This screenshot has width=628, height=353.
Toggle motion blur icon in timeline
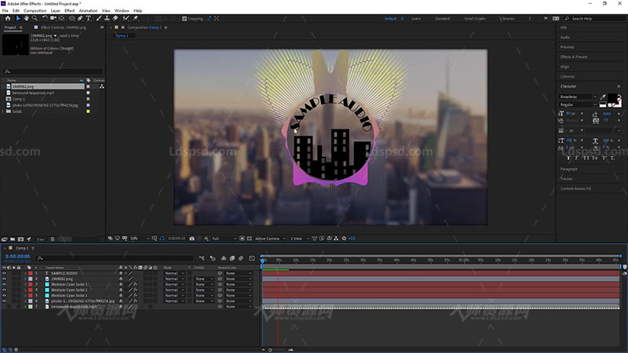[241, 259]
